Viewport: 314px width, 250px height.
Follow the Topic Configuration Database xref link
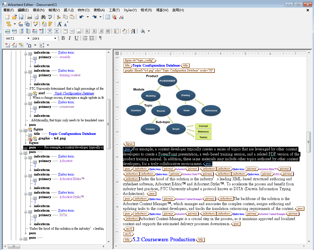click(x=74, y=93)
